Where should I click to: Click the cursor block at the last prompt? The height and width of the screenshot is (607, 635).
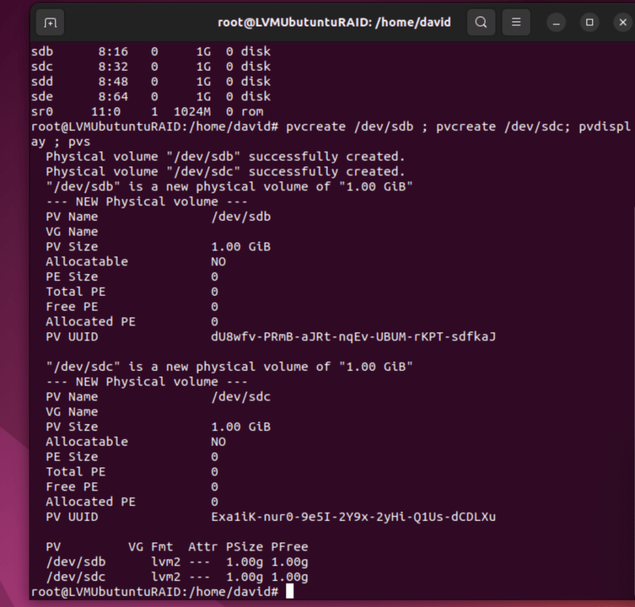coord(290,592)
